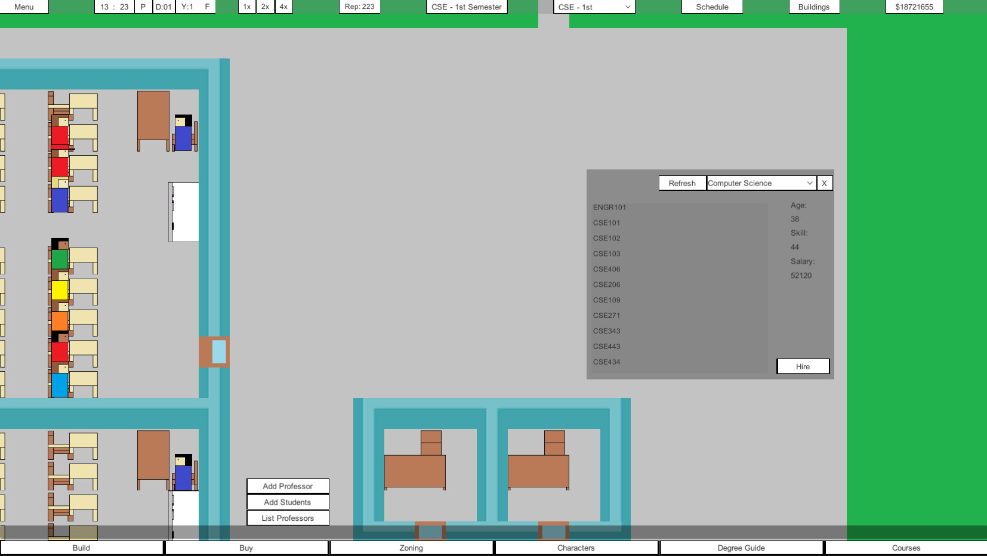
Task: Open the Menu
Action: click(24, 7)
